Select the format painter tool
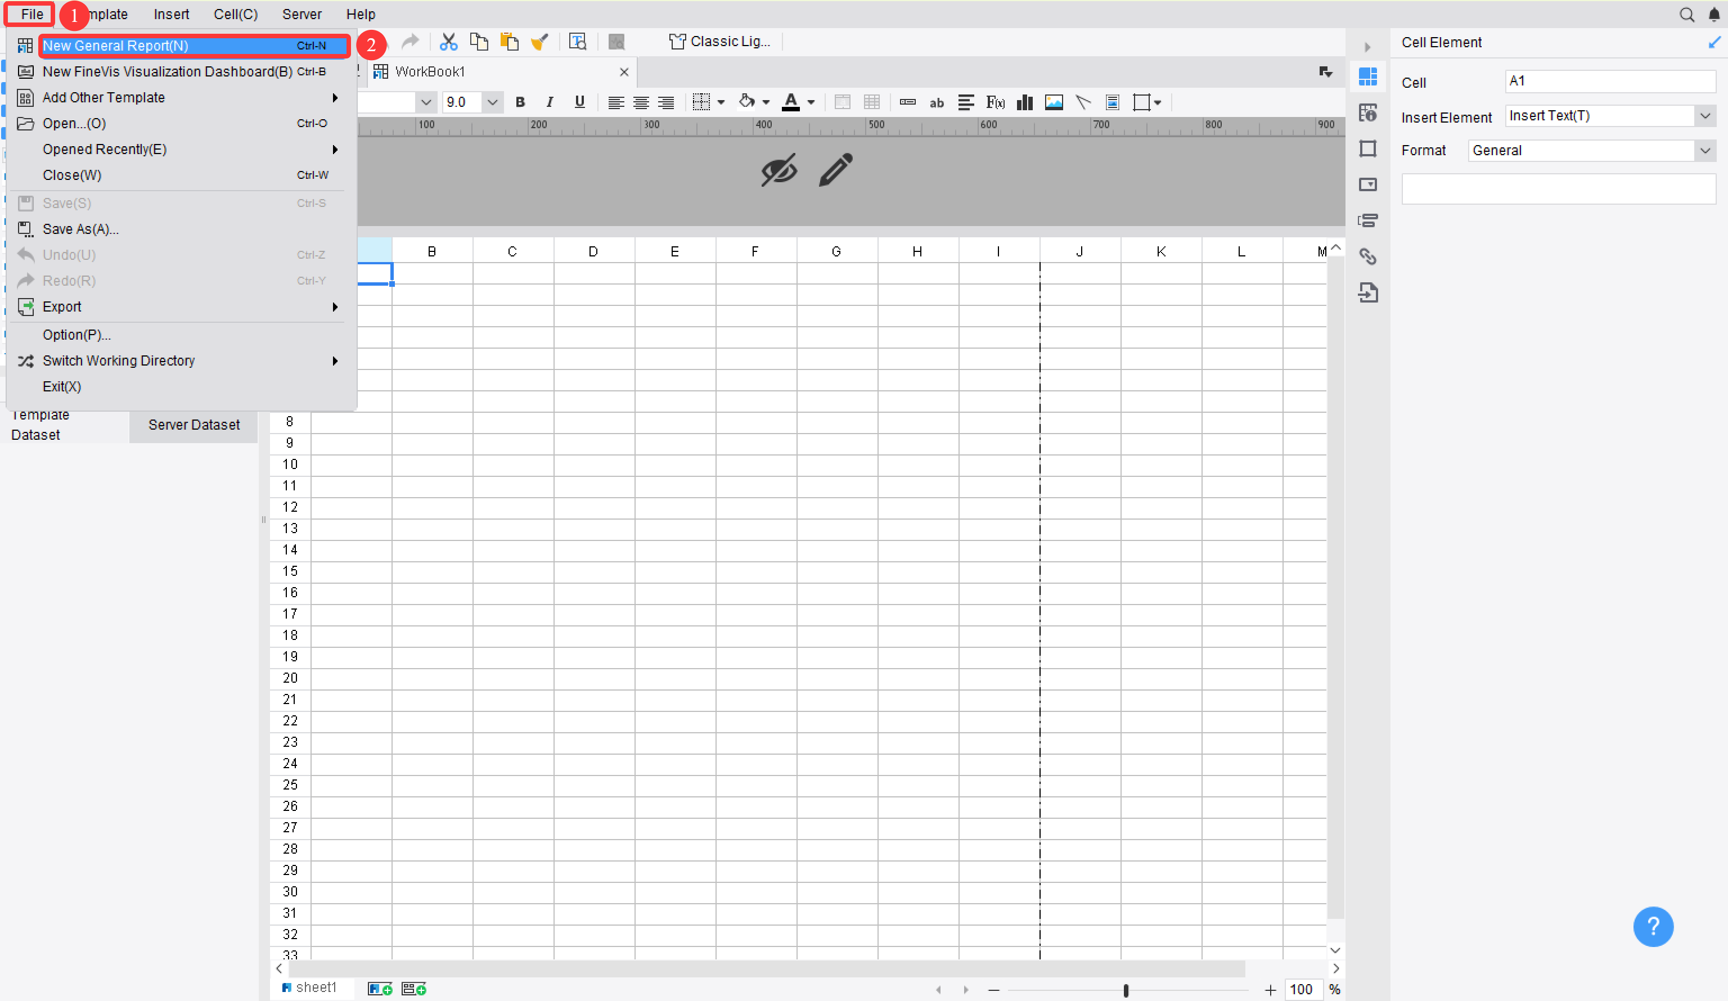1728x1001 pixels. [541, 41]
